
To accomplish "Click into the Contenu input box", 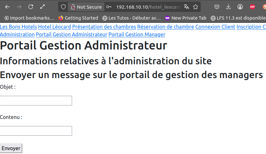I will point(36,131).
